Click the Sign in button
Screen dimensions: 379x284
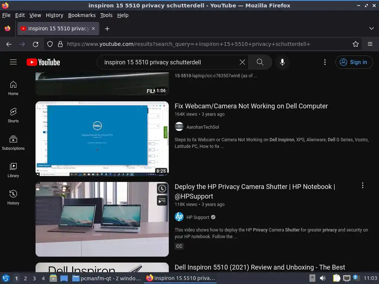click(x=354, y=62)
